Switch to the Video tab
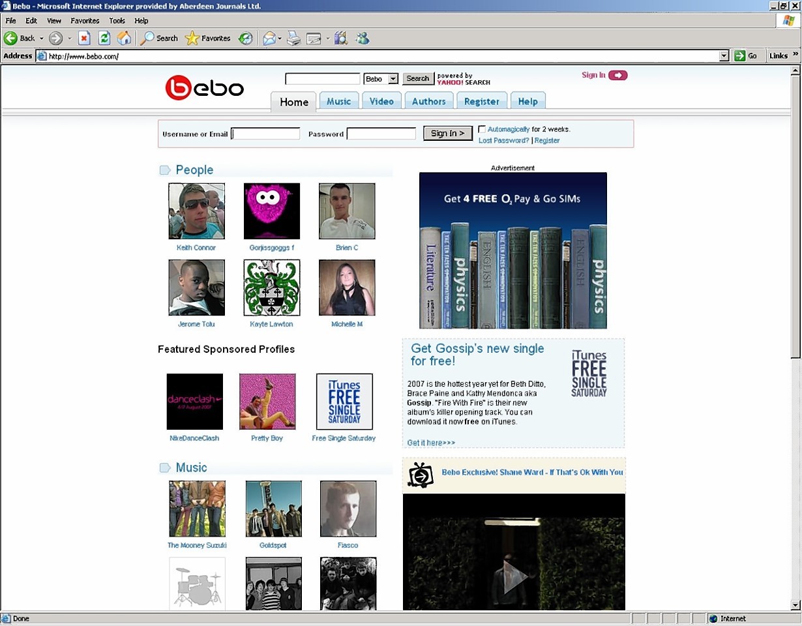Image resolution: width=802 pixels, height=626 pixels. (x=381, y=101)
